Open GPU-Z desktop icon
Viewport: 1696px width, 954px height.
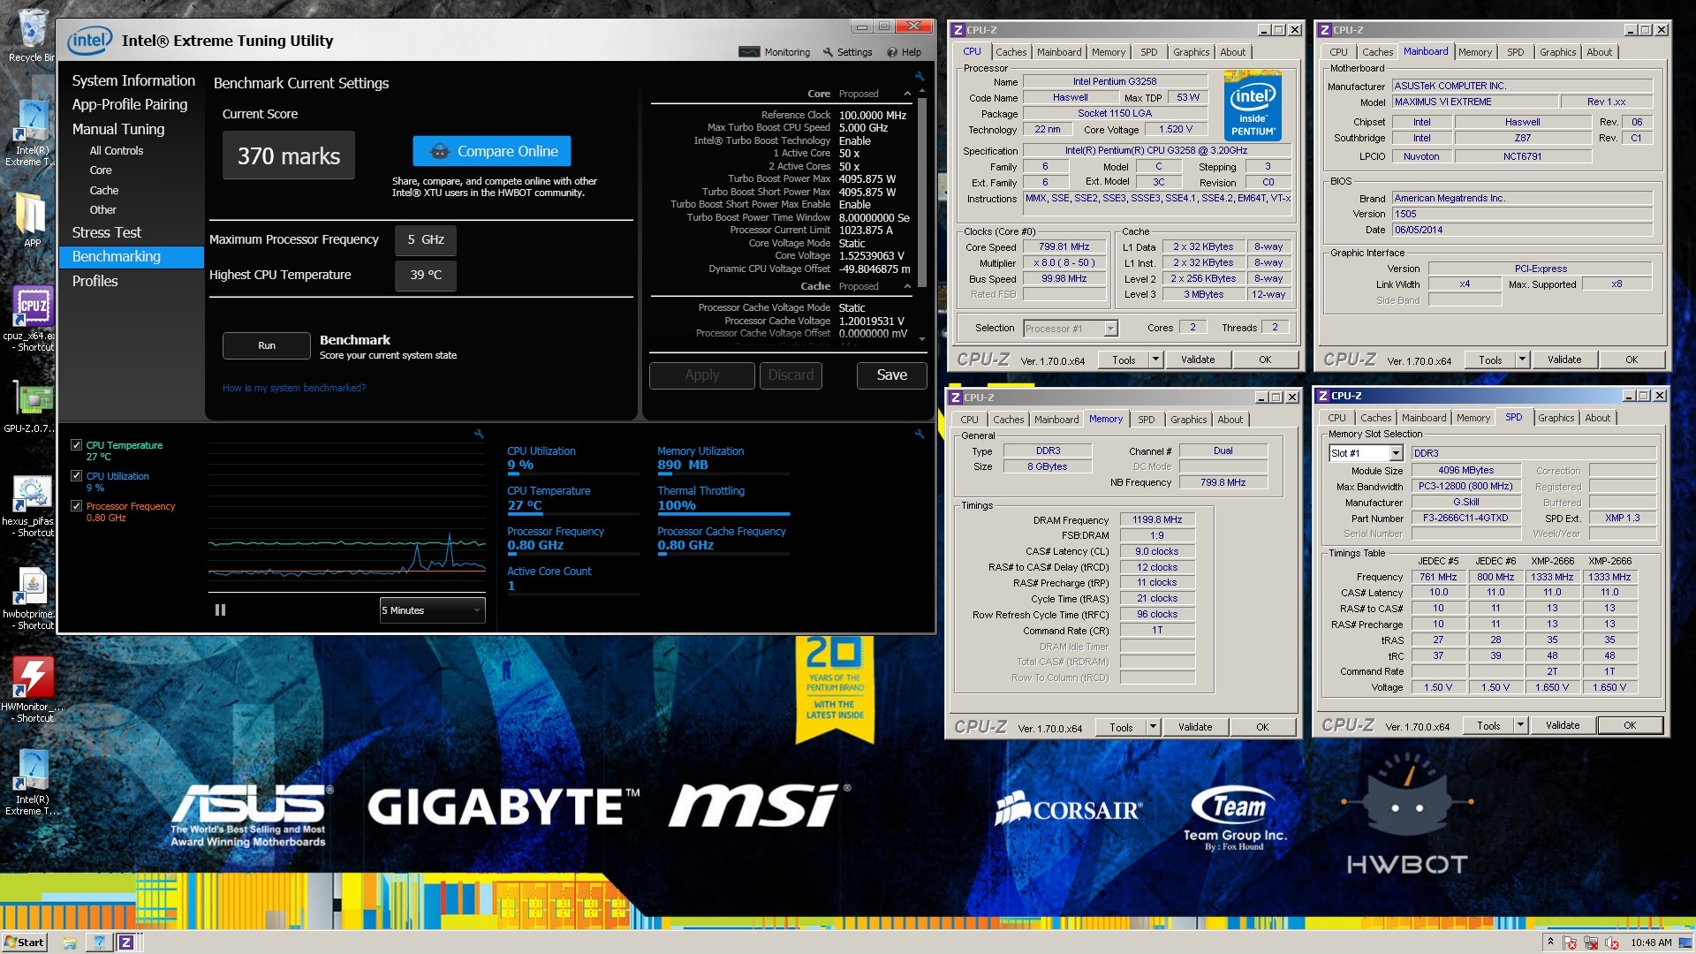click(x=32, y=400)
